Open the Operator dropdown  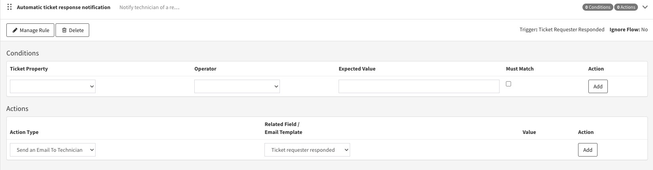(237, 86)
